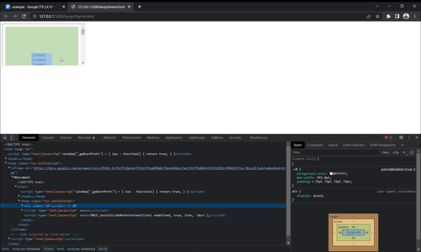Toggle :hov element state panel

385,153
